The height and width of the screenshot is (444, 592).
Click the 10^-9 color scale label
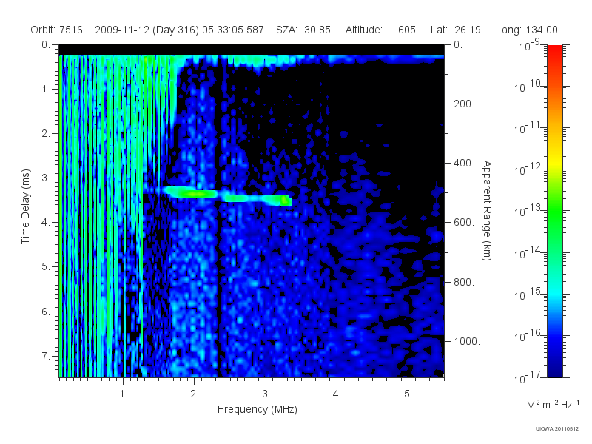click(530, 44)
